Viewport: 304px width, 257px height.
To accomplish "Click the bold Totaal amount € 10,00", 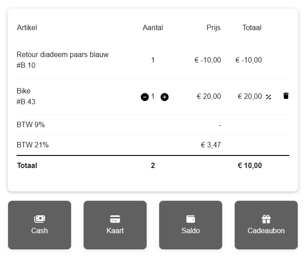I will [250, 165].
